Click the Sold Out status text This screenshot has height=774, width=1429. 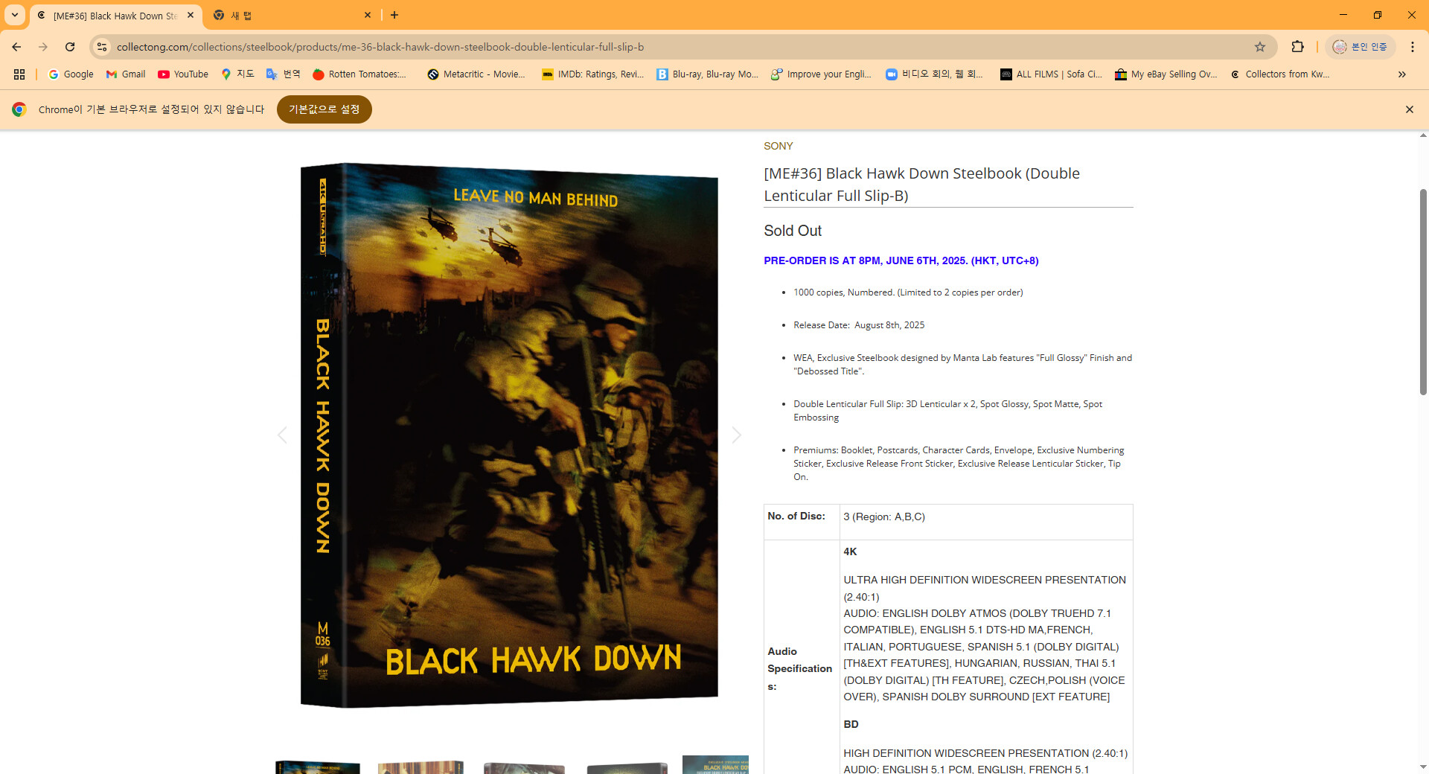click(793, 231)
